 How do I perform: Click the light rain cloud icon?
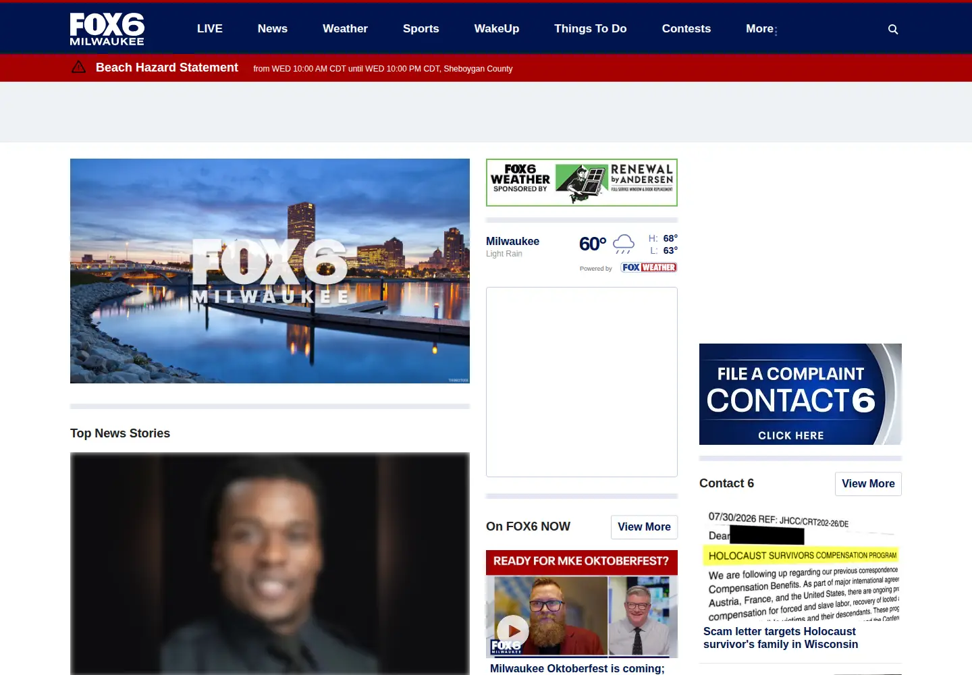(x=624, y=244)
